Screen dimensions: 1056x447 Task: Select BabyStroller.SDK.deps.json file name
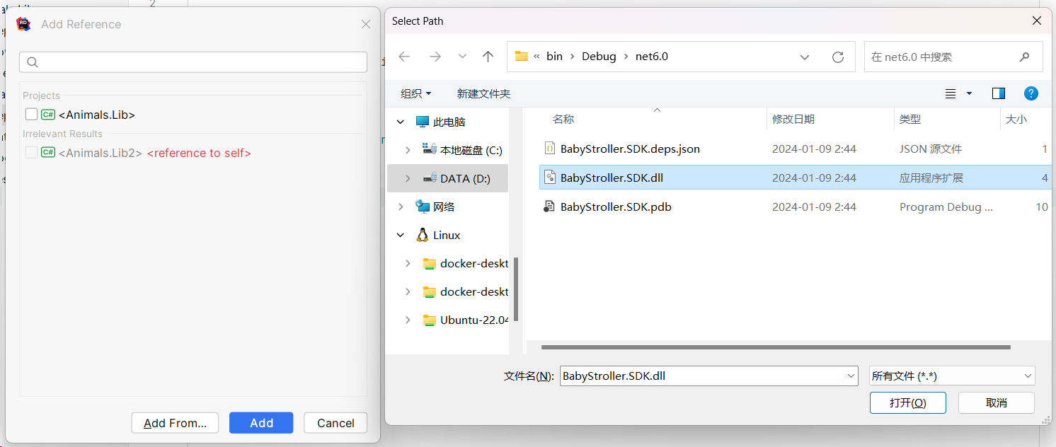[x=630, y=149]
